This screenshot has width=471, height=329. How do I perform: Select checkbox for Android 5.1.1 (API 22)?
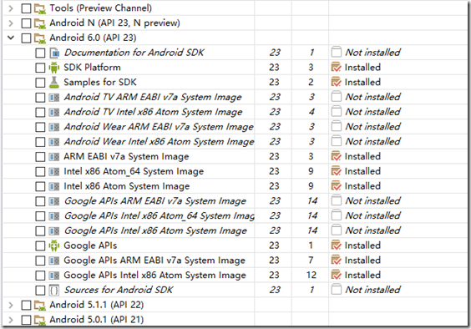[x=26, y=305]
